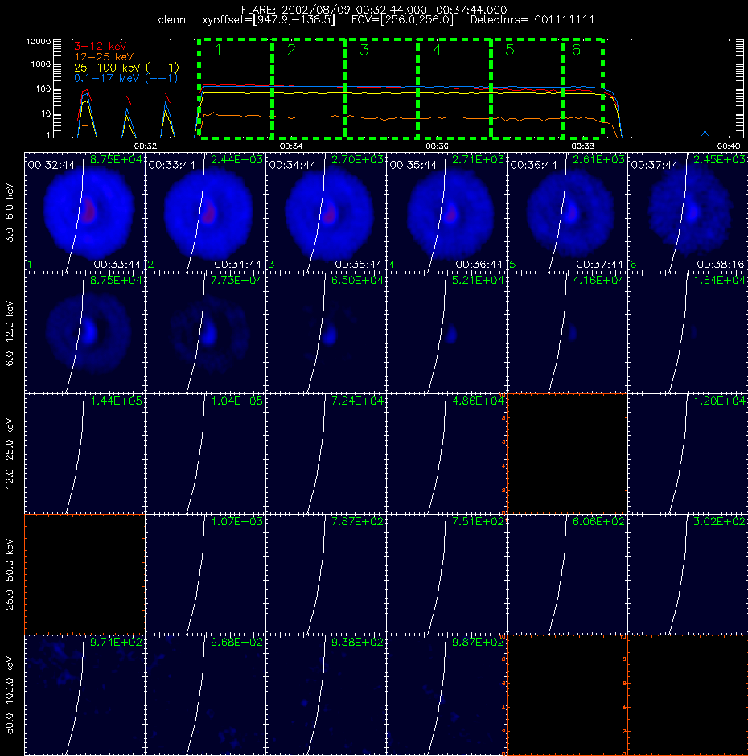
Task: Click the 7.24E+04 peak value text
Action: pyautogui.click(x=357, y=401)
